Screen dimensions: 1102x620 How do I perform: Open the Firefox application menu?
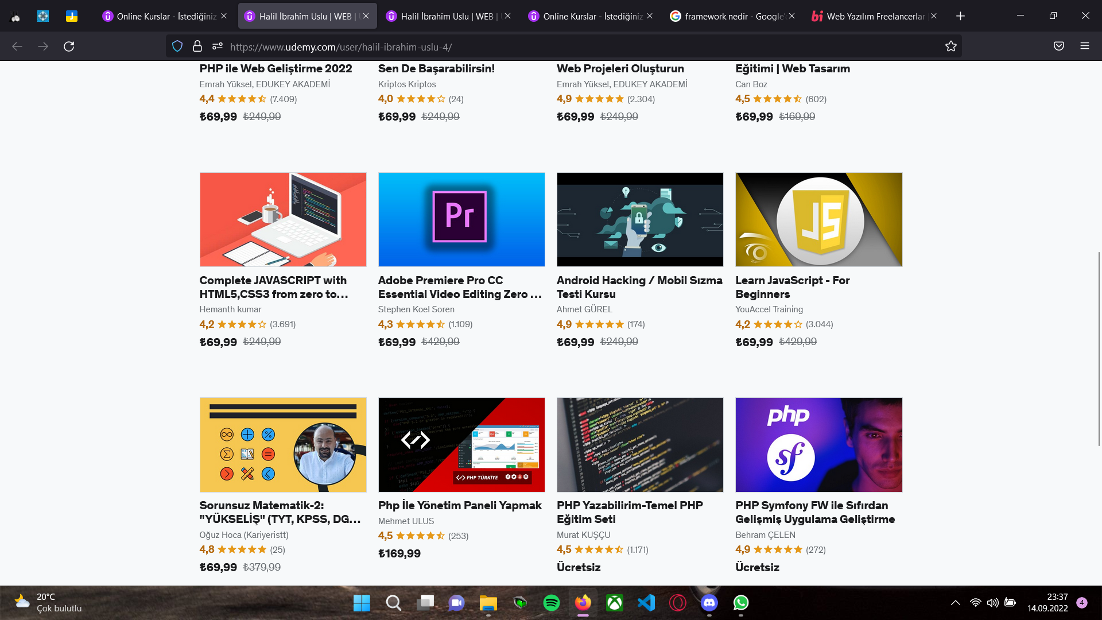click(1085, 46)
